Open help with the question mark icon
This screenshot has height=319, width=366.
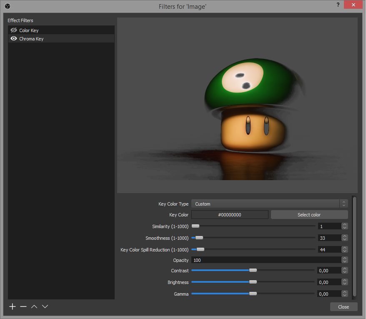click(x=338, y=5)
